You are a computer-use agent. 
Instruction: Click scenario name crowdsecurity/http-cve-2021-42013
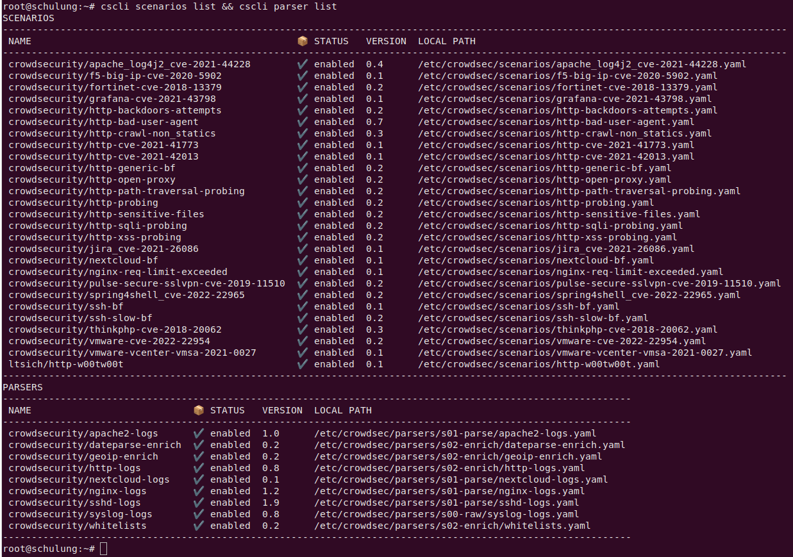pyautogui.click(x=103, y=156)
